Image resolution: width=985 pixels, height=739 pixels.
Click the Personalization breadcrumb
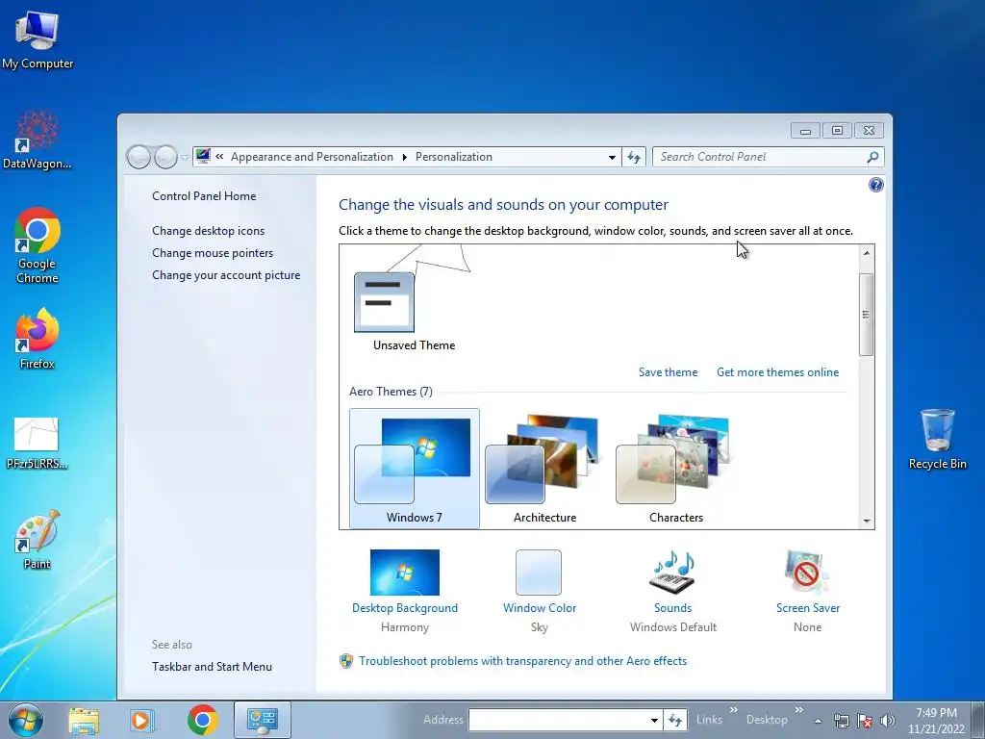pos(454,157)
